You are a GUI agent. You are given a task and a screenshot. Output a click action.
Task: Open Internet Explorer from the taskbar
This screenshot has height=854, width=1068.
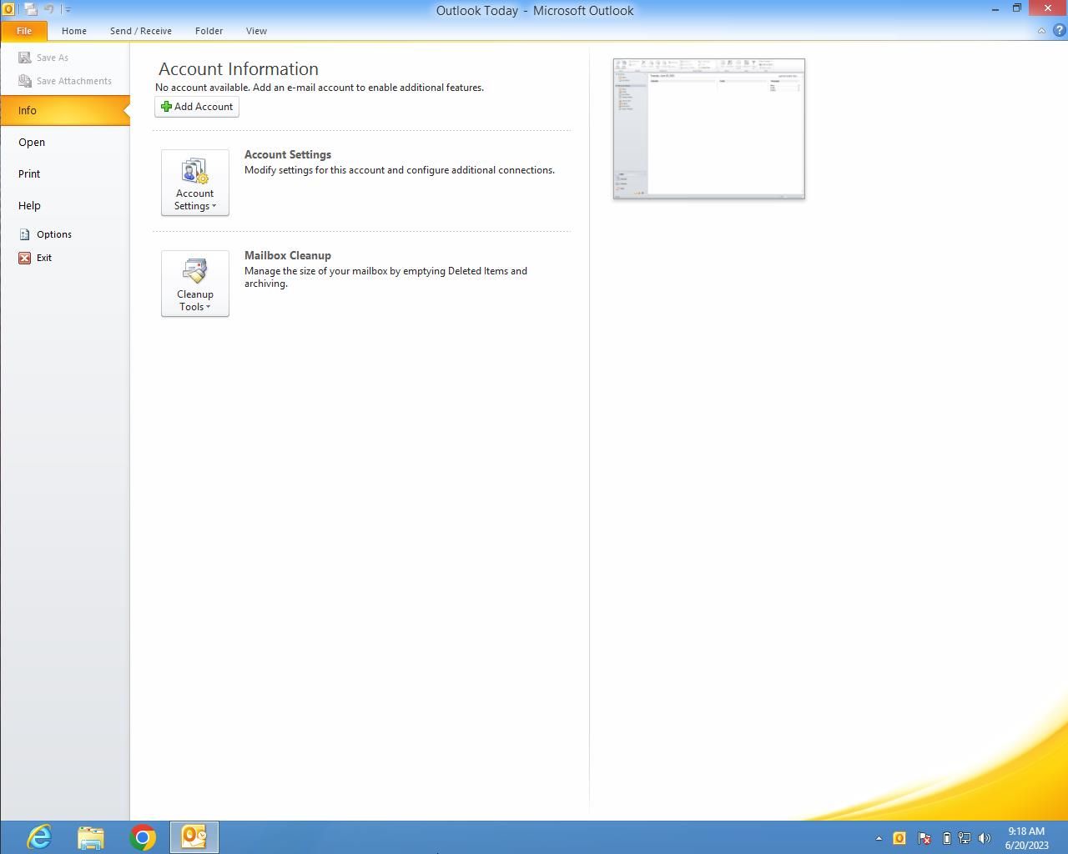pos(39,837)
